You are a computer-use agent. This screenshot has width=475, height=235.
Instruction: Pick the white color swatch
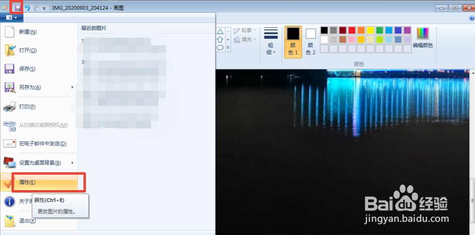coord(324,39)
